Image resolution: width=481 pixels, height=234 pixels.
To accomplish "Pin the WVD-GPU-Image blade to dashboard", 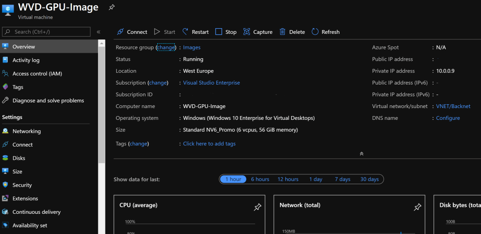I will click(112, 8).
